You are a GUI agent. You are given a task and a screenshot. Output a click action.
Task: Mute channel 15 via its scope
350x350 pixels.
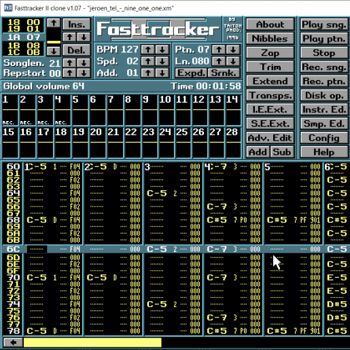pyautogui.click(x=10, y=143)
